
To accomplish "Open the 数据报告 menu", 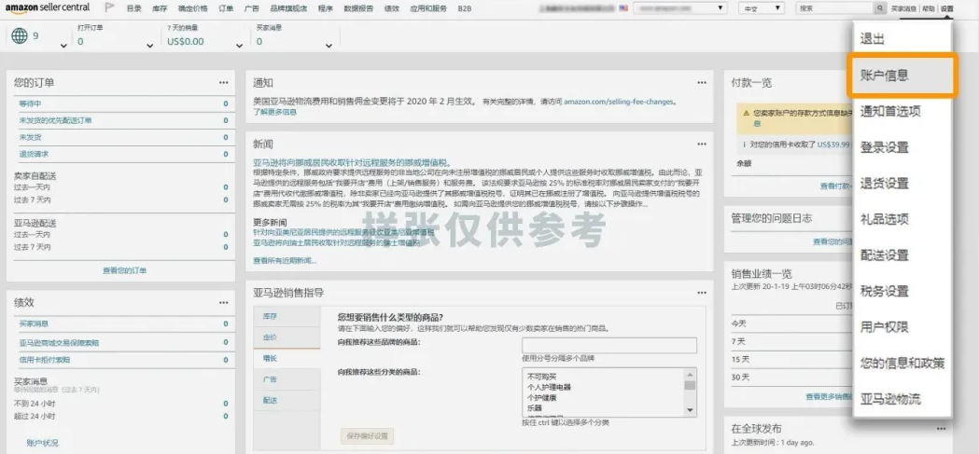I will point(358,8).
